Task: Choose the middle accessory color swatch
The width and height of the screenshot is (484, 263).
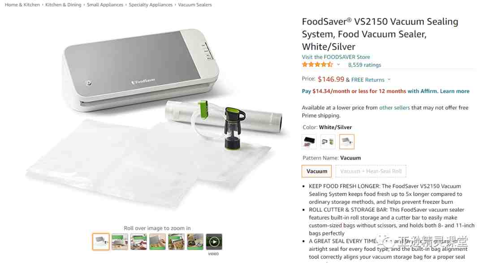Action: [328, 142]
